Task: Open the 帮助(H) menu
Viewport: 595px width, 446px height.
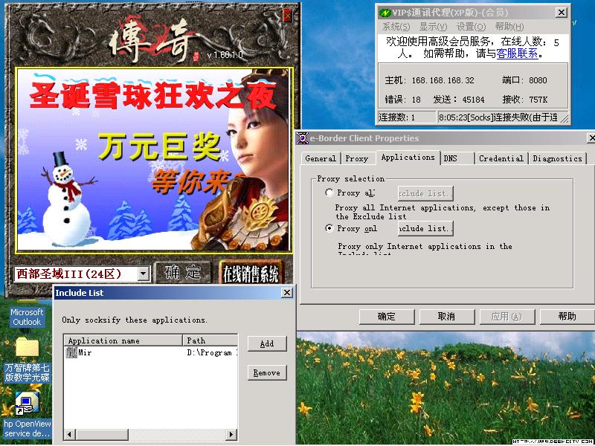Action: (509, 27)
